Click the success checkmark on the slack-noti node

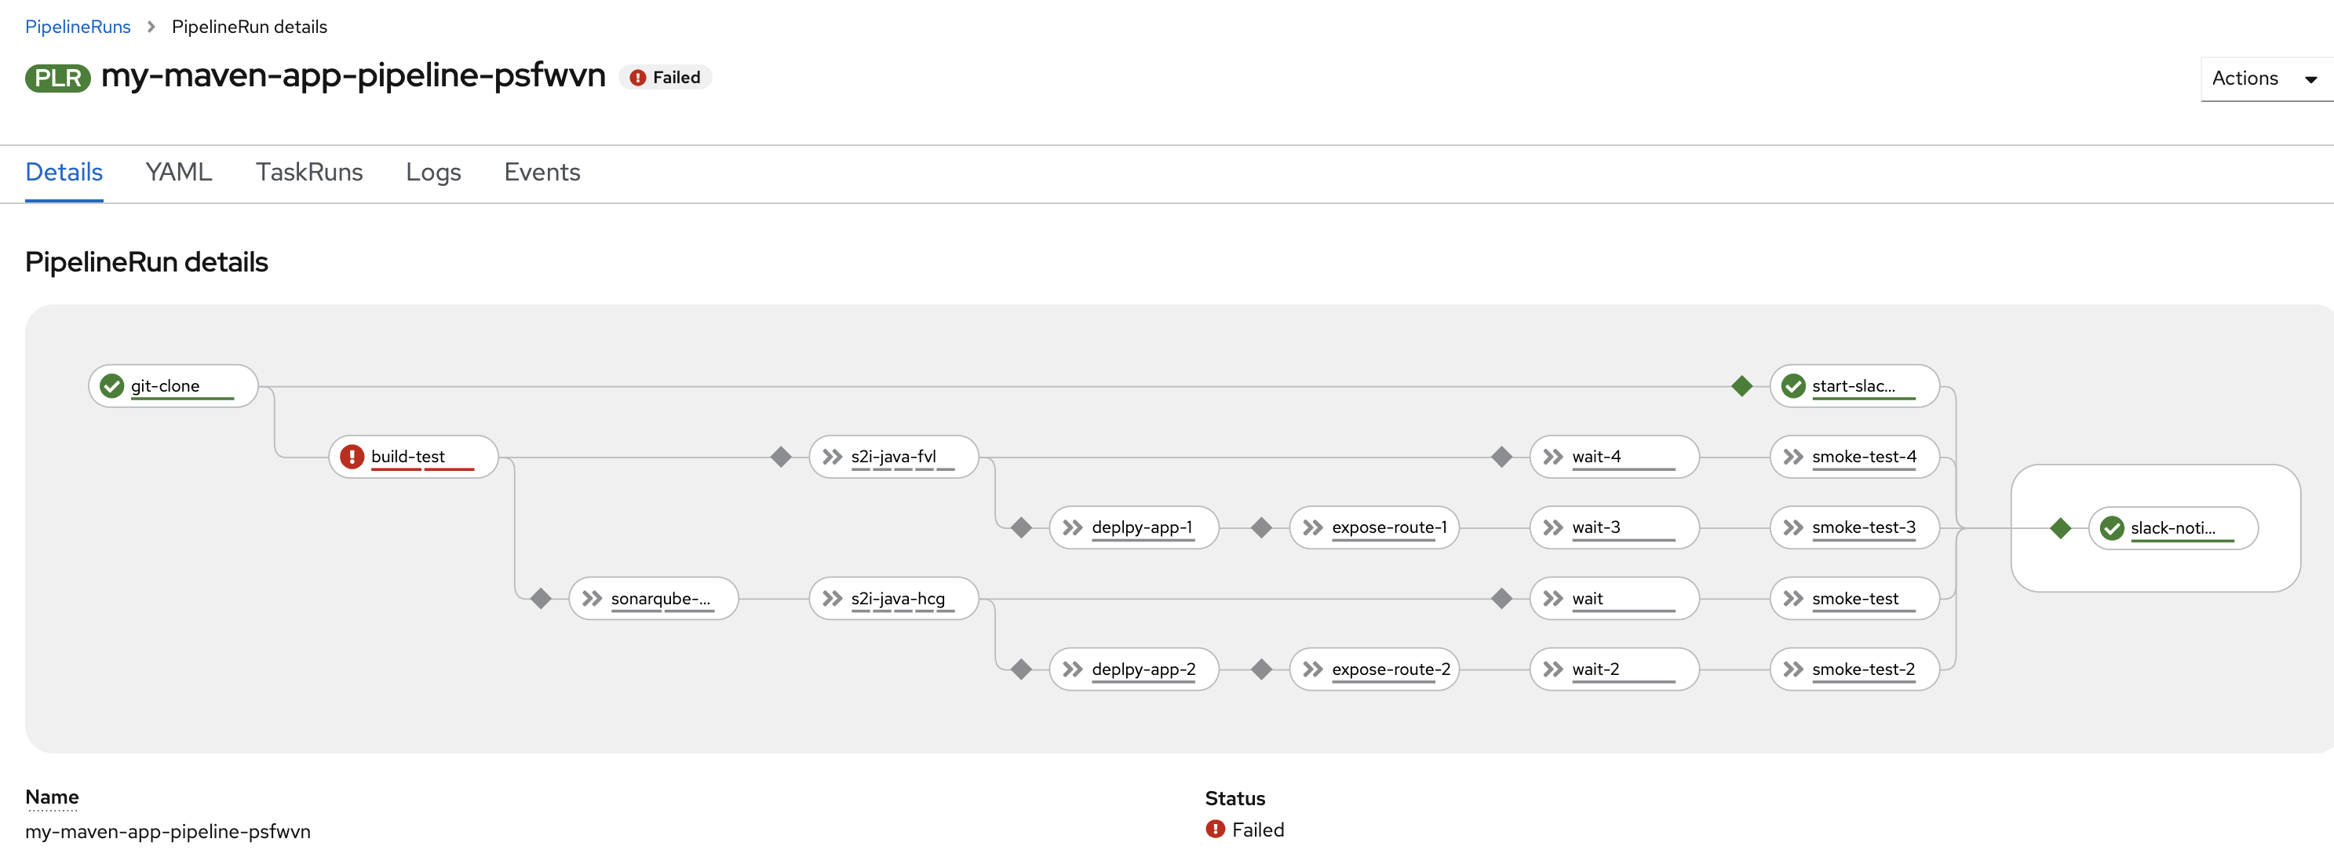click(x=2111, y=527)
